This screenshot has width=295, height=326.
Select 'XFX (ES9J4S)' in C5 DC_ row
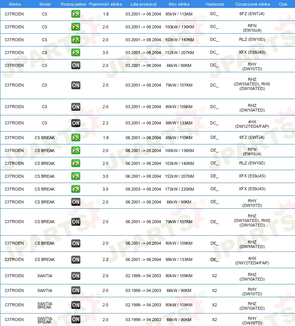[252, 52]
